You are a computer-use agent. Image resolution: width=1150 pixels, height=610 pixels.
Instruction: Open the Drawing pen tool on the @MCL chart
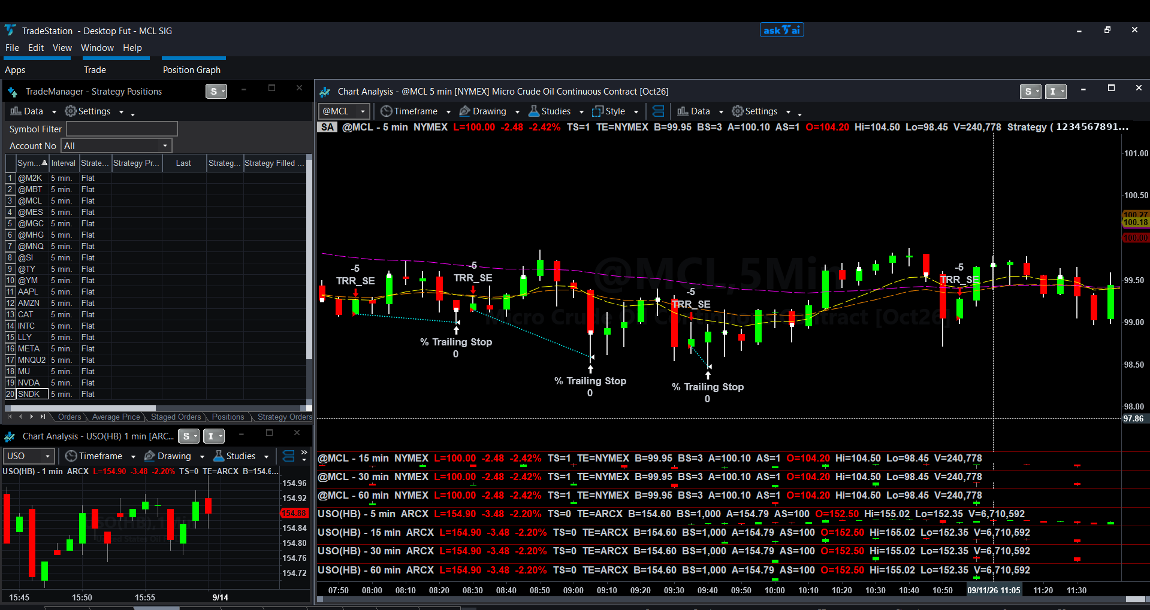(x=464, y=111)
